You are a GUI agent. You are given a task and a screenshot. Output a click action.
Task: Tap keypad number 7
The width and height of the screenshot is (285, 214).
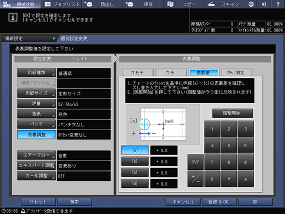212,162
